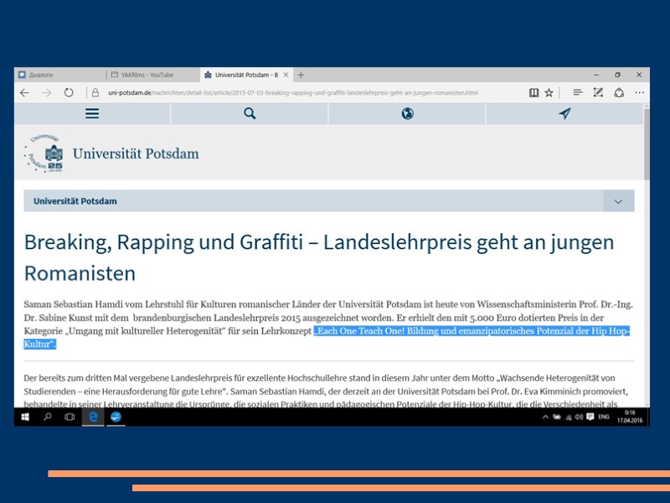
Task: Click the share icon in Edge toolbar
Action: pyautogui.click(x=619, y=92)
